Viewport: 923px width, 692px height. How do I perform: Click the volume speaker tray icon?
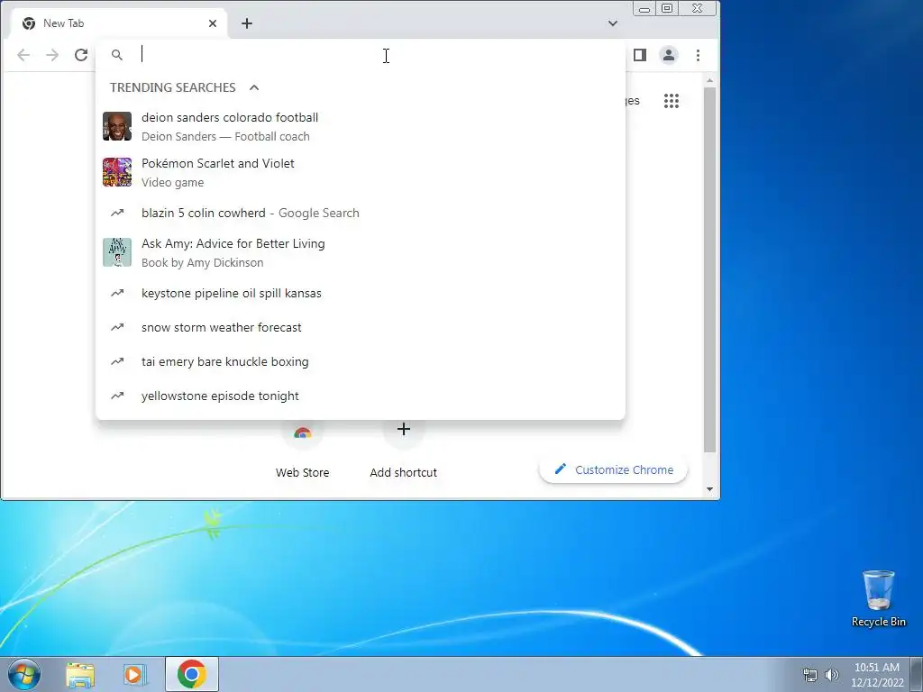(832, 675)
